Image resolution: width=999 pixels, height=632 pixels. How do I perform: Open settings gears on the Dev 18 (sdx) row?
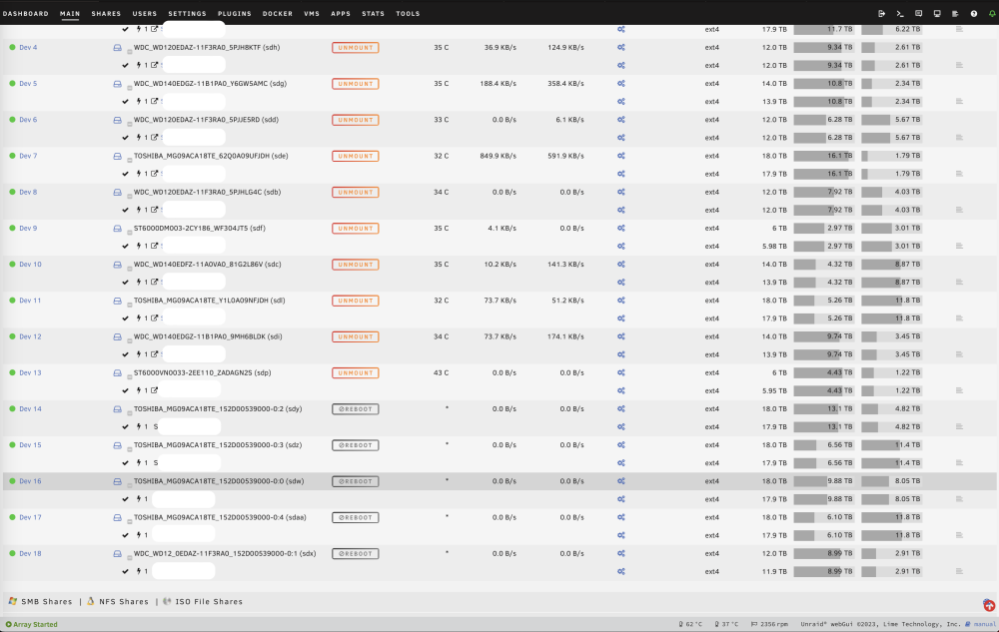(621, 554)
